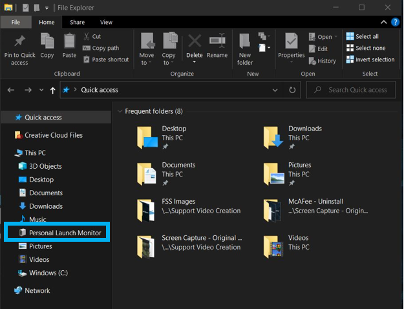Click the Pin to Quick access icon
Image resolution: width=404 pixels, height=309 pixels.
click(x=20, y=41)
